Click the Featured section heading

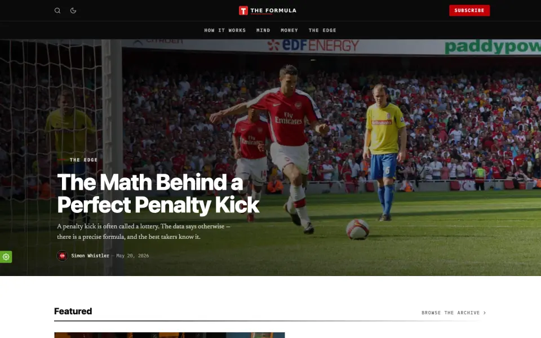pos(73,311)
